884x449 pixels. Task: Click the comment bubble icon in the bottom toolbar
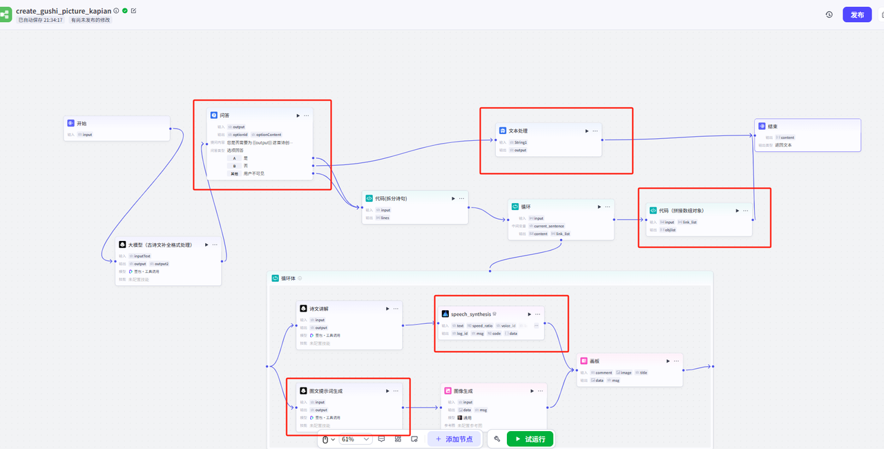tap(381, 439)
